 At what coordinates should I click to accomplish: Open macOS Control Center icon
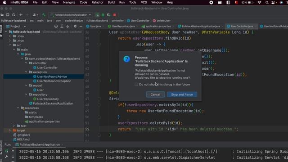(274, 2)
